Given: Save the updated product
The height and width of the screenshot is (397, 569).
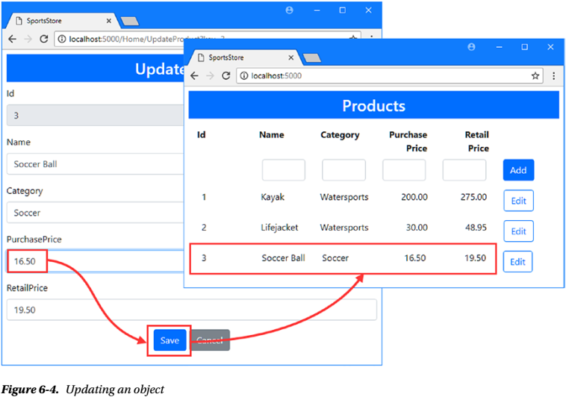Looking at the screenshot, I should pos(170,340).
